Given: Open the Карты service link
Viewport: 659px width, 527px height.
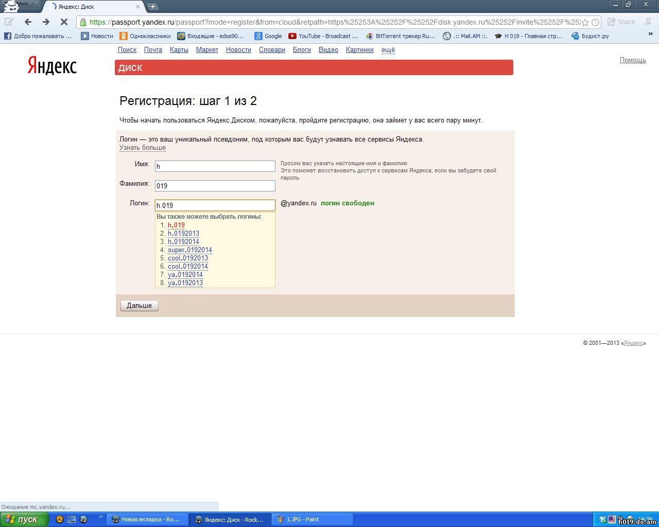Looking at the screenshot, I should point(179,50).
